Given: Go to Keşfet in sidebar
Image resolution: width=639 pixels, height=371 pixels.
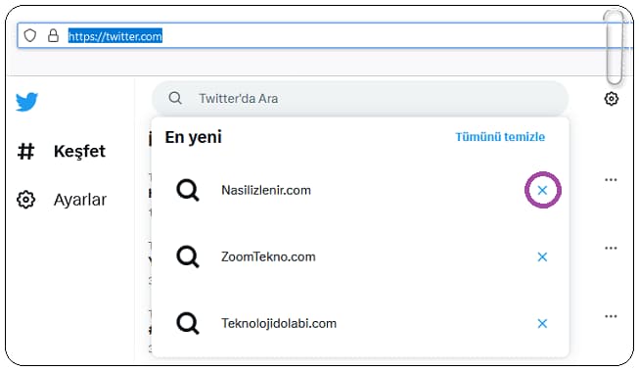Looking at the screenshot, I should coord(79,152).
